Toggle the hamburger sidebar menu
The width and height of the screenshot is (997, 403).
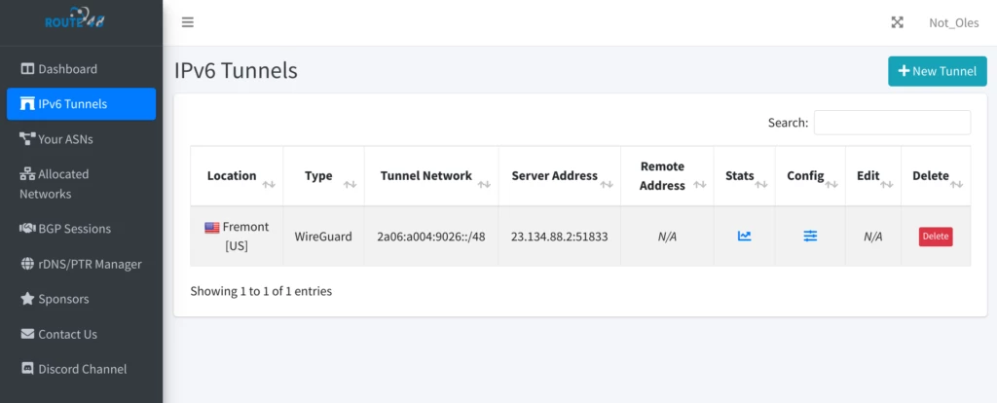click(x=188, y=22)
